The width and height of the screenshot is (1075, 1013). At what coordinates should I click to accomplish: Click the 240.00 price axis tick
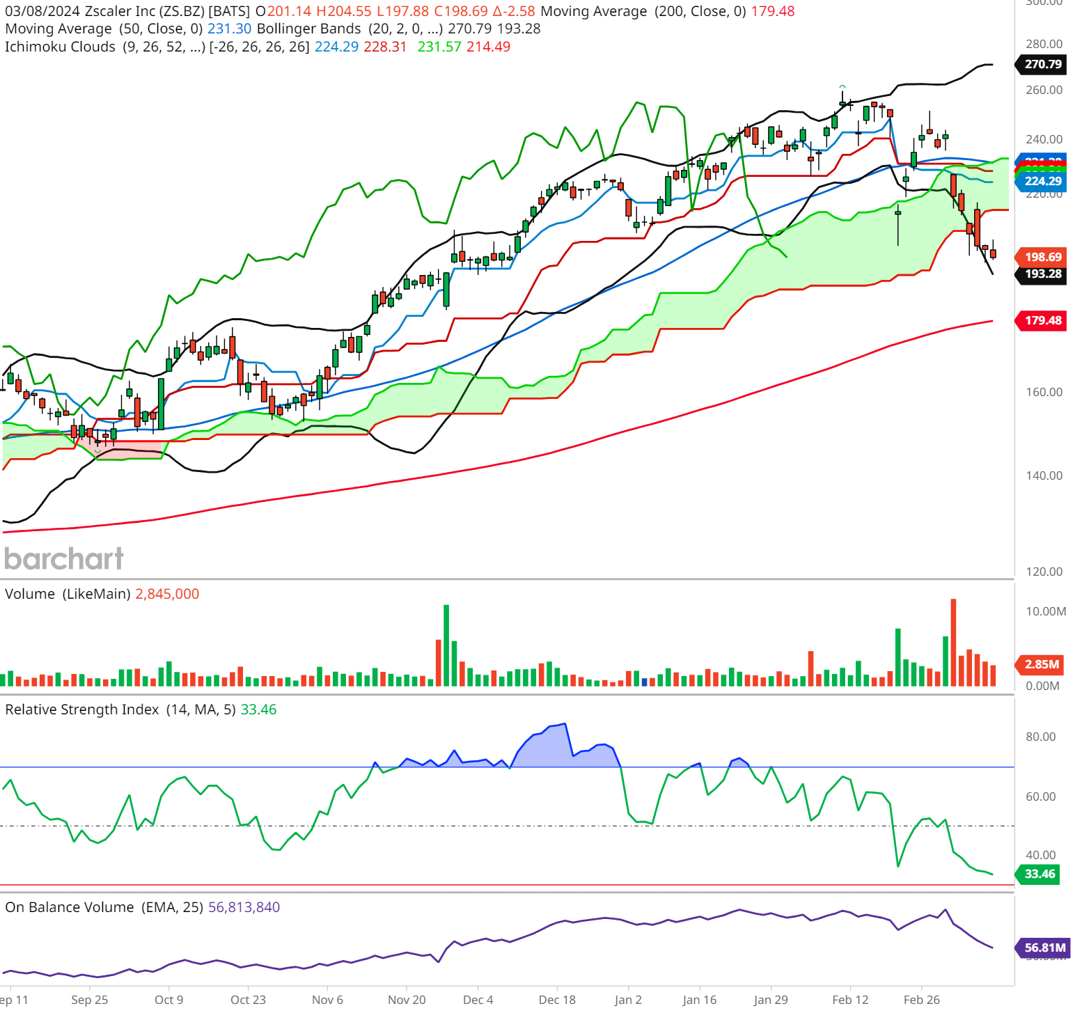1044,140
